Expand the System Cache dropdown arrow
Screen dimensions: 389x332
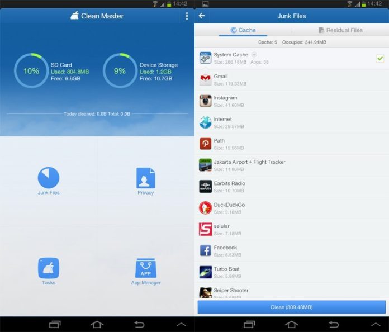pyautogui.click(x=254, y=55)
